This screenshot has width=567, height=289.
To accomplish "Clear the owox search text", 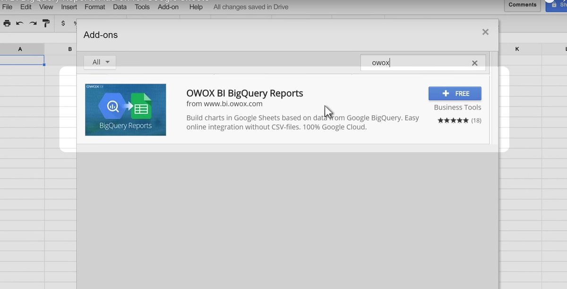I will click(475, 63).
